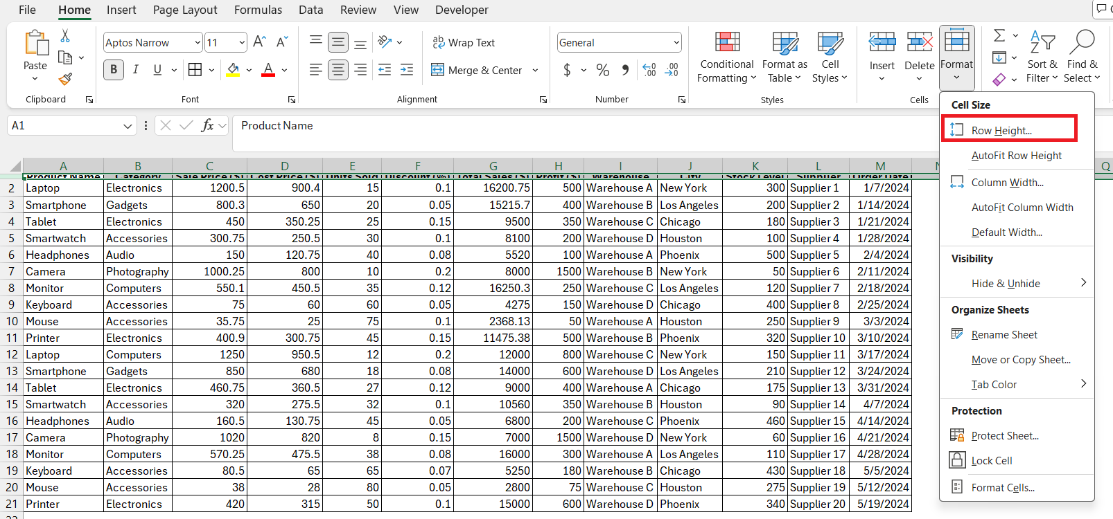Image resolution: width=1113 pixels, height=519 pixels.
Task: Toggle Middle Align for cells
Action: [x=338, y=42]
